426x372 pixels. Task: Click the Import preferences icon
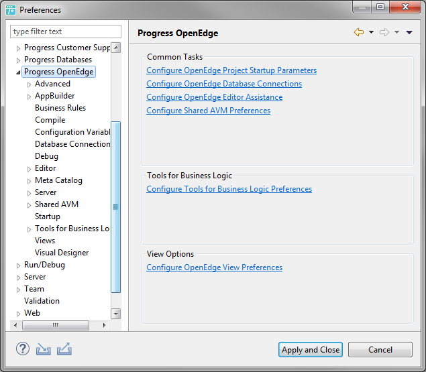[43, 349]
